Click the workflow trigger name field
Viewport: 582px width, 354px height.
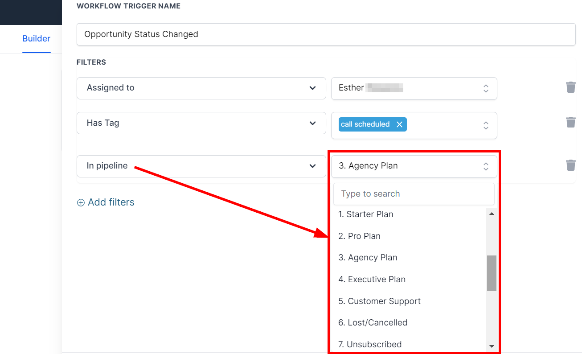click(326, 34)
